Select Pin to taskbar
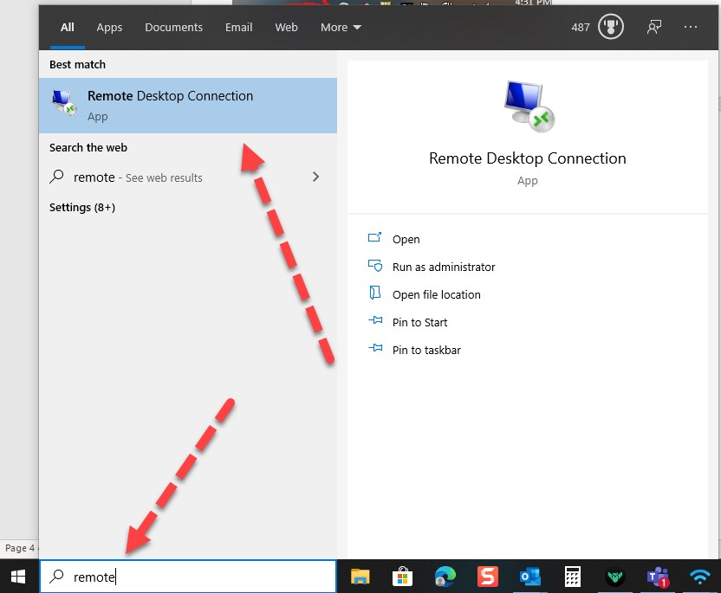Image resolution: width=721 pixels, height=593 pixels. tap(426, 350)
